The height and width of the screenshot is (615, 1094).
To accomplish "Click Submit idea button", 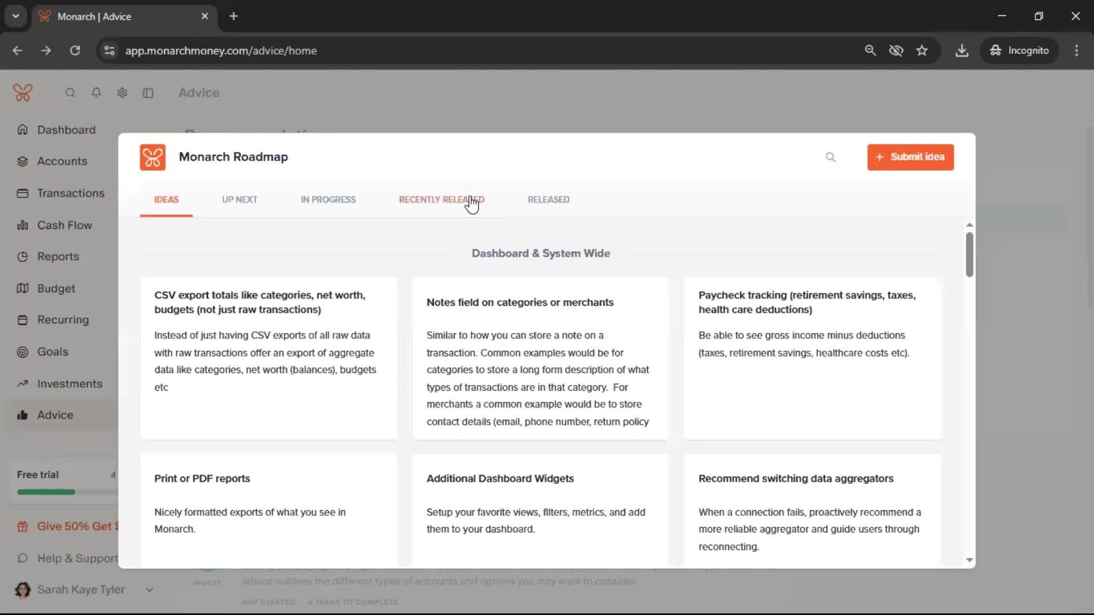I will (x=910, y=157).
